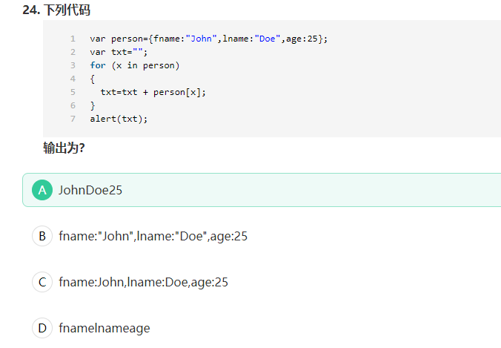501x348 pixels.
Task: Click code line var person declaration
Action: [x=209, y=39]
